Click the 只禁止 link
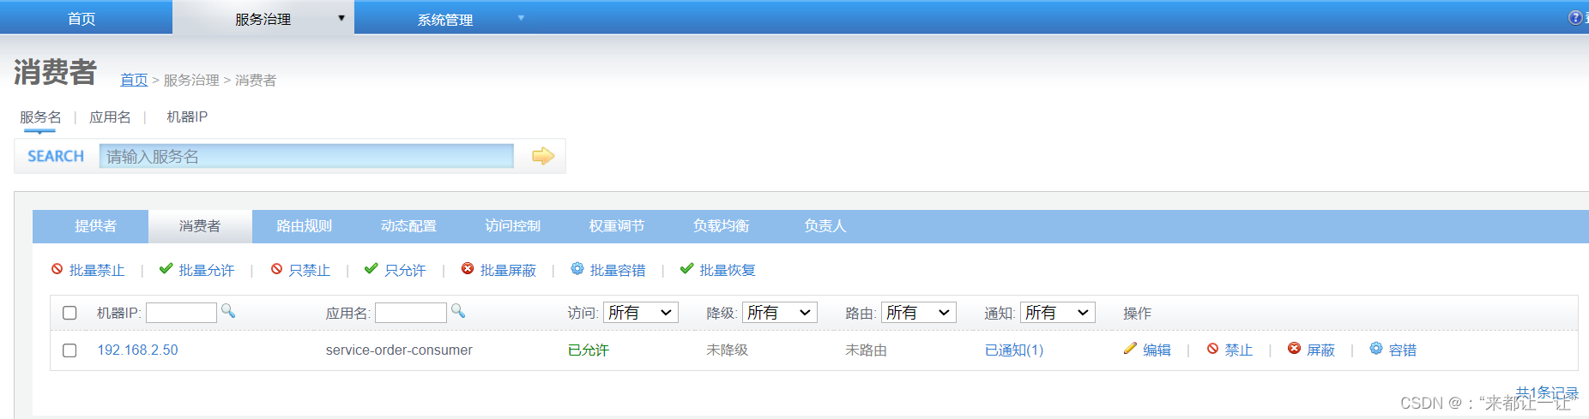 [310, 271]
